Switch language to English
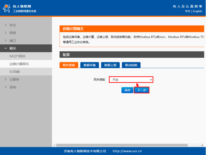 click(x=198, y=11)
